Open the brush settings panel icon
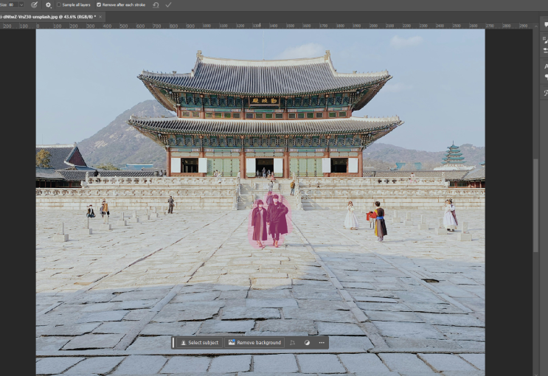This screenshot has height=376, width=548. pyautogui.click(x=545, y=40)
